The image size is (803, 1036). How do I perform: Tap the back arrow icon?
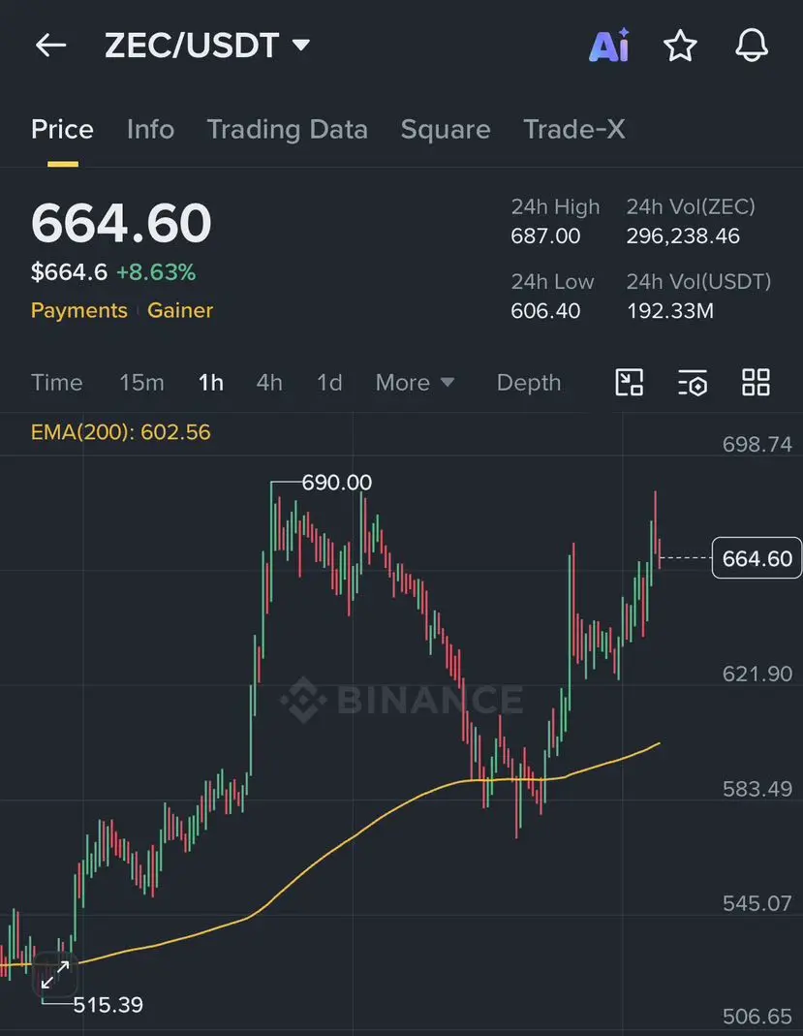point(50,46)
